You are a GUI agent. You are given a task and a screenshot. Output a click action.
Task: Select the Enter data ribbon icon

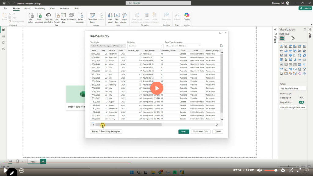(x=64, y=18)
